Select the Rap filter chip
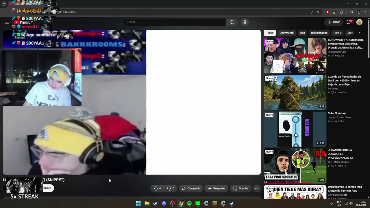The image size is (370, 208). click(x=303, y=33)
